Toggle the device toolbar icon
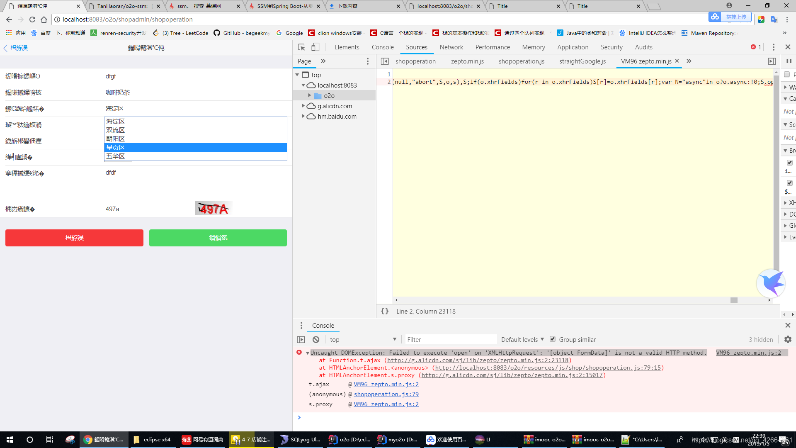The image size is (796, 448). [315, 47]
